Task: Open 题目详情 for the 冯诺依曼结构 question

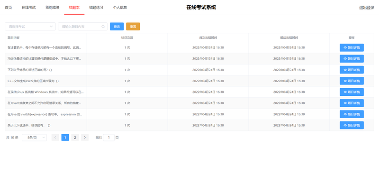Action: [352, 58]
